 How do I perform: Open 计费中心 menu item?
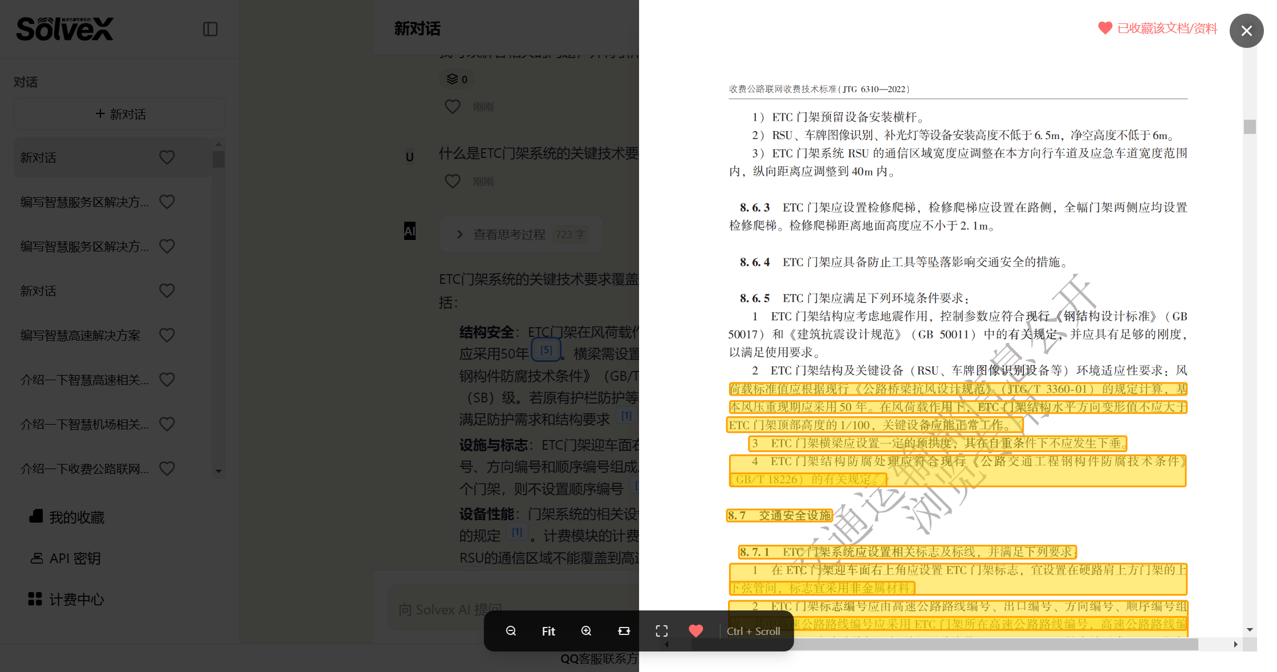pyautogui.click(x=76, y=600)
